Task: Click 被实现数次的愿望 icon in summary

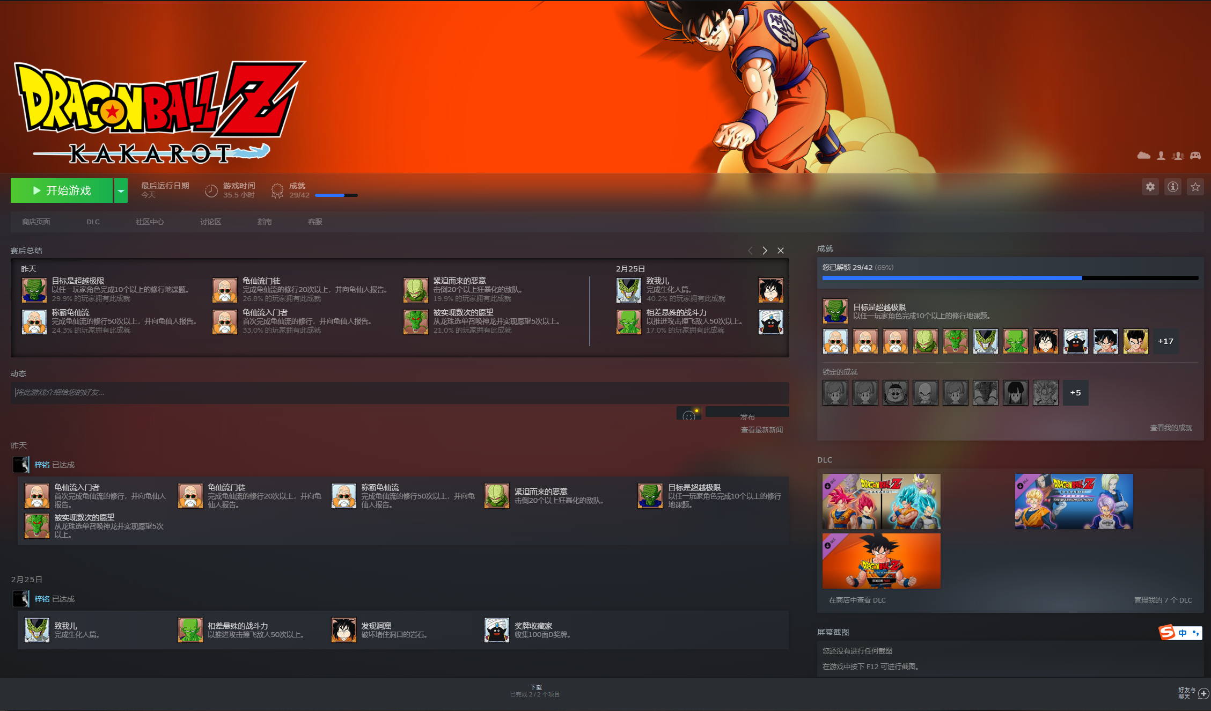Action: [x=416, y=322]
